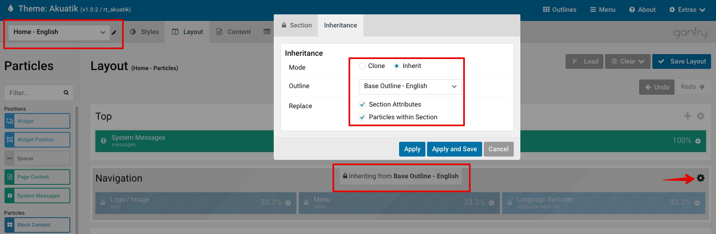Click the lock icon on Menu particle
The height and width of the screenshot is (234, 716).
coord(306,203)
